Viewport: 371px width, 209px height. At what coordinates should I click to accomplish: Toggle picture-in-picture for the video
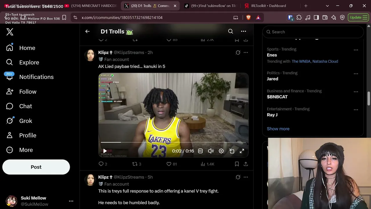point(232,151)
